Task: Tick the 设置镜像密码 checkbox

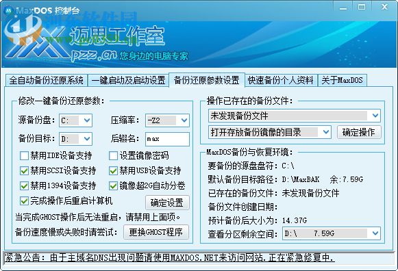Action: click(113, 155)
